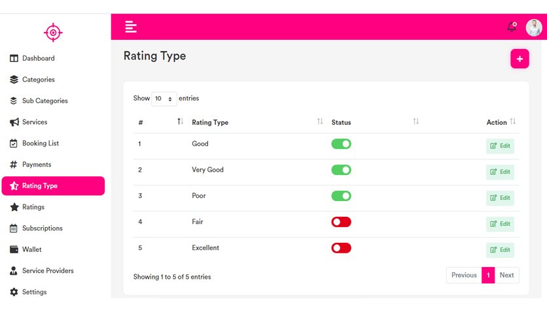Open the Show entries count dropdown

[164, 99]
